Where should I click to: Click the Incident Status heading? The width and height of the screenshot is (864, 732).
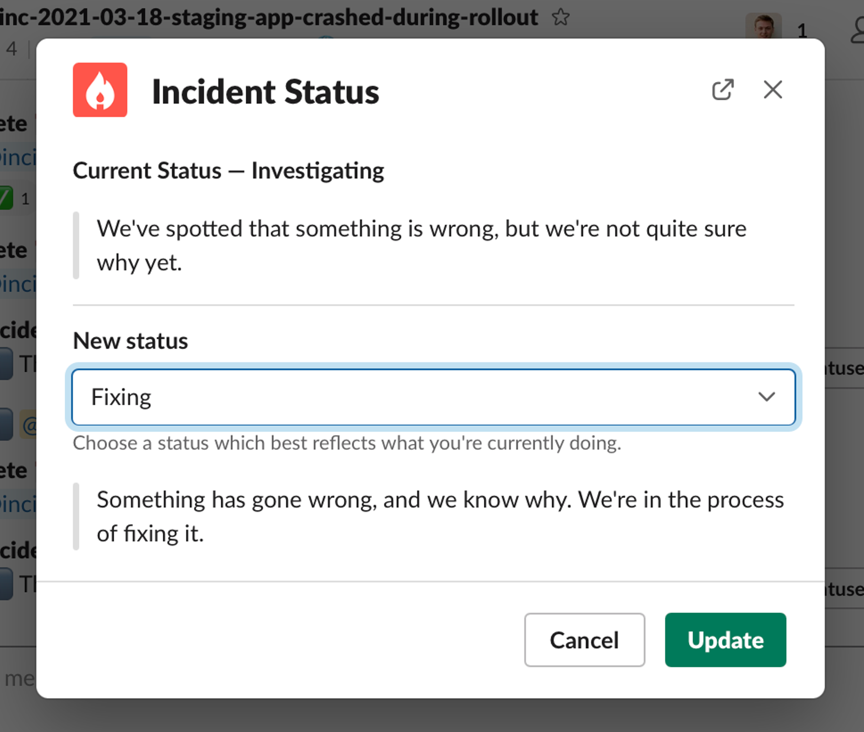point(265,92)
